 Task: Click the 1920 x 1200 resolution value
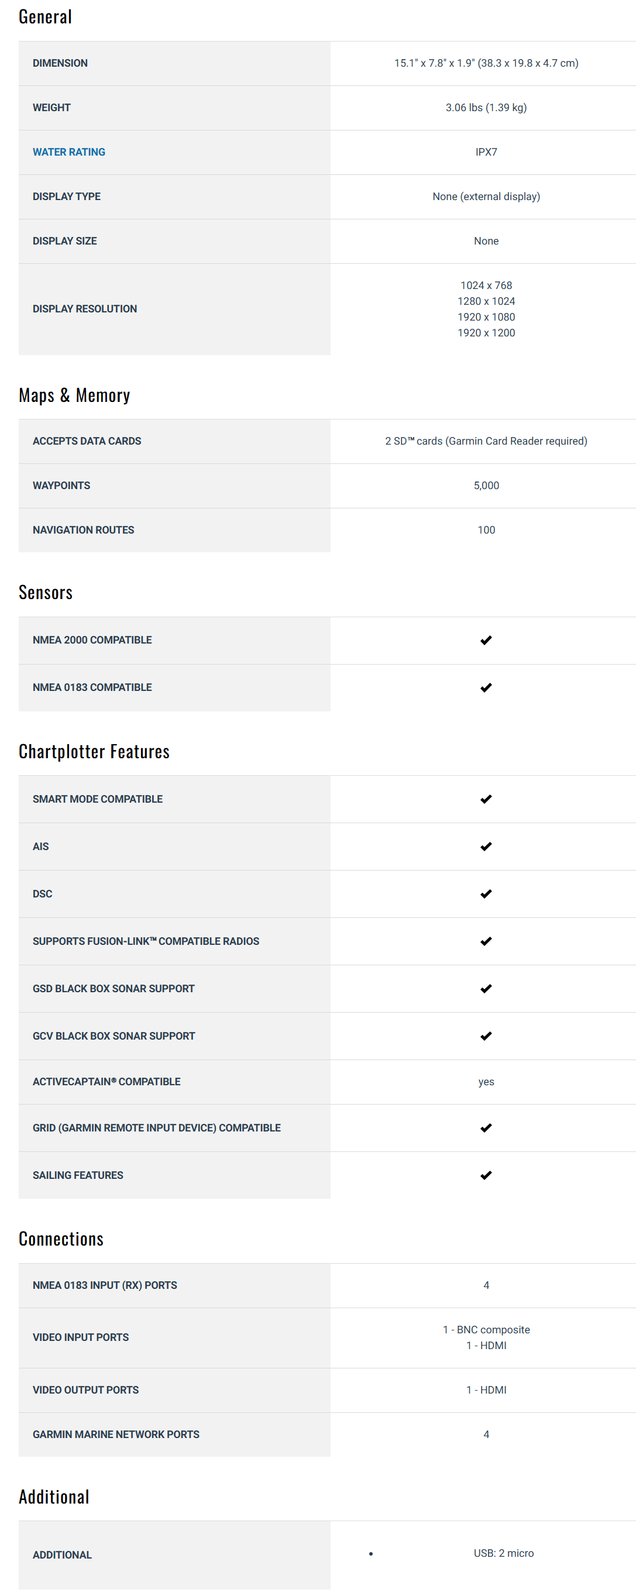pyautogui.click(x=486, y=333)
